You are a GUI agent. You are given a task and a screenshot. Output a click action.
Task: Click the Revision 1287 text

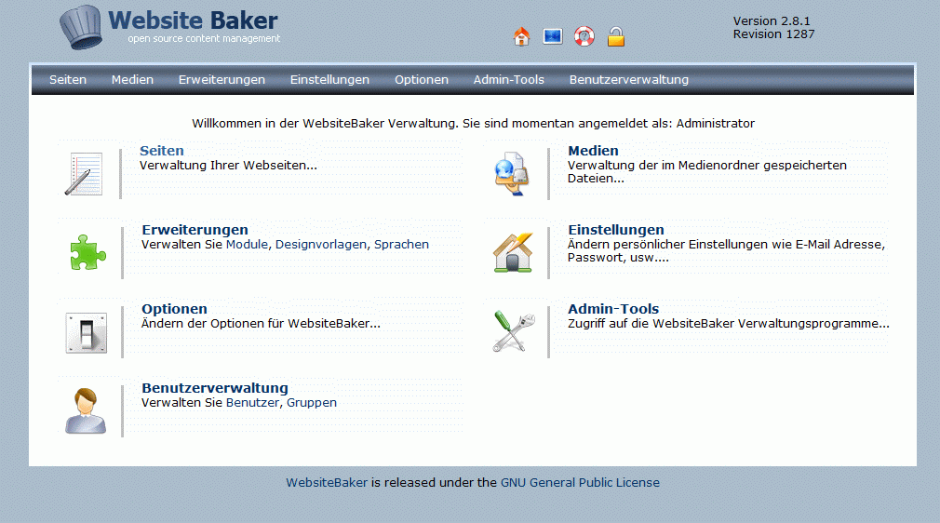(x=774, y=34)
